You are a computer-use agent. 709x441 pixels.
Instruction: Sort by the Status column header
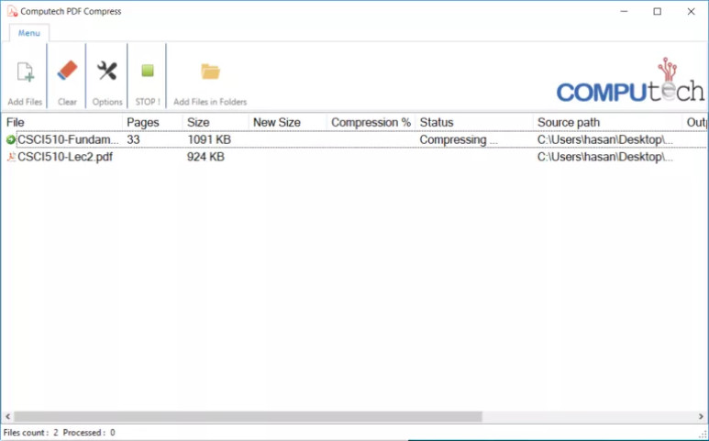(x=474, y=123)
